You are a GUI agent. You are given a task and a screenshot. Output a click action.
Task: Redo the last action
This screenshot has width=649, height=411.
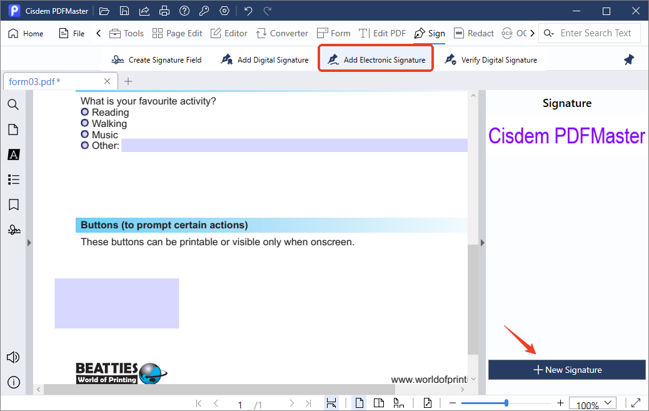[x=268, y=11]
